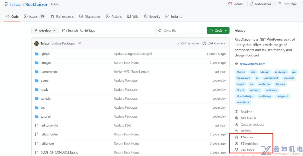The height and width of the screenshot is (156, 303).
Task: Select the skin topic tag
Action: (x=253, y=72)
